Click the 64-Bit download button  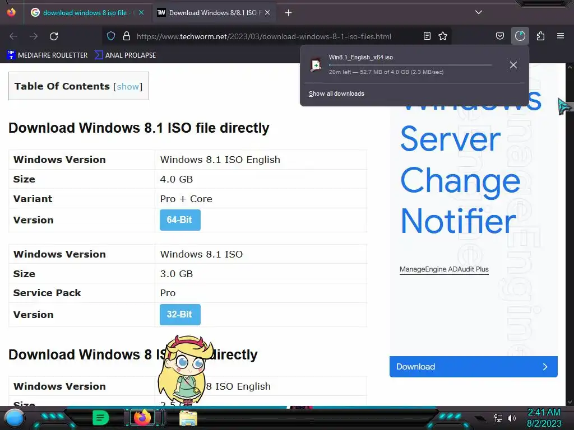[x=180, y=219]
